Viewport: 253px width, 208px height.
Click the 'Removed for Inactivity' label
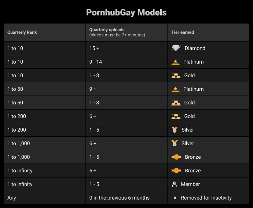[206, 198]
